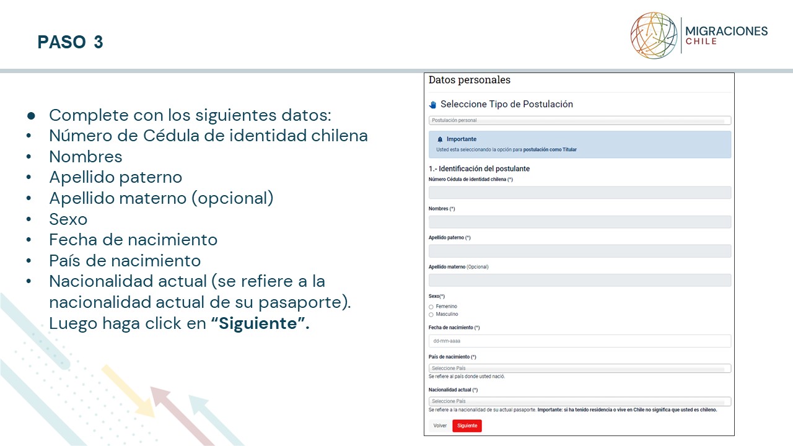This screenshot has width=793, height=446.
Task: Open the País de nacimiento country dropdown
Action: coord(580,368)
